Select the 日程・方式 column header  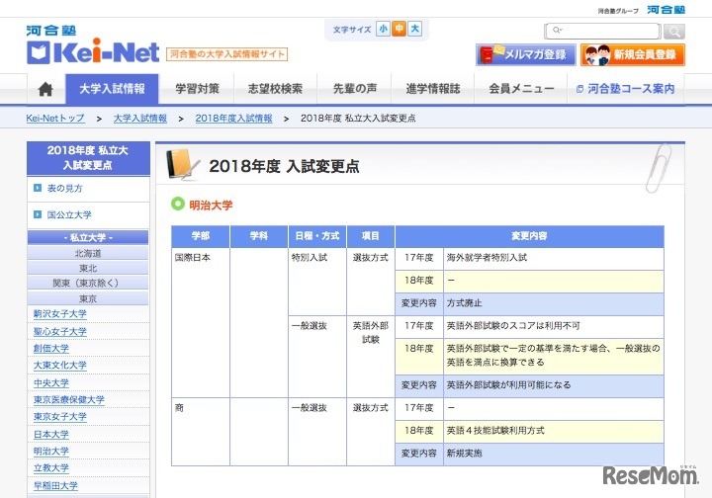317,236
